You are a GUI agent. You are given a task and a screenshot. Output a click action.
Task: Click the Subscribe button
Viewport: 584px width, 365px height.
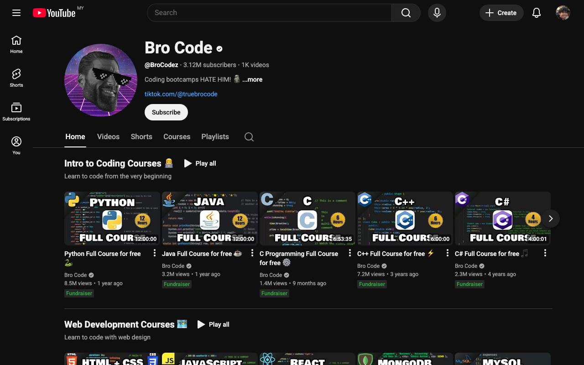[166, 112]
